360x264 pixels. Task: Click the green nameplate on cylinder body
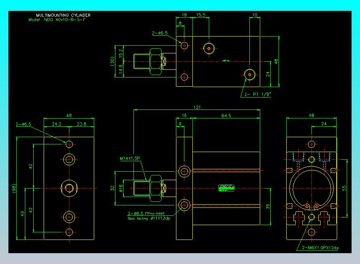[227, 188]
